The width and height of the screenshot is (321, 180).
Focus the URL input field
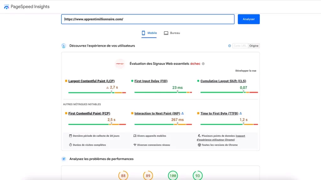pos(148,19)
